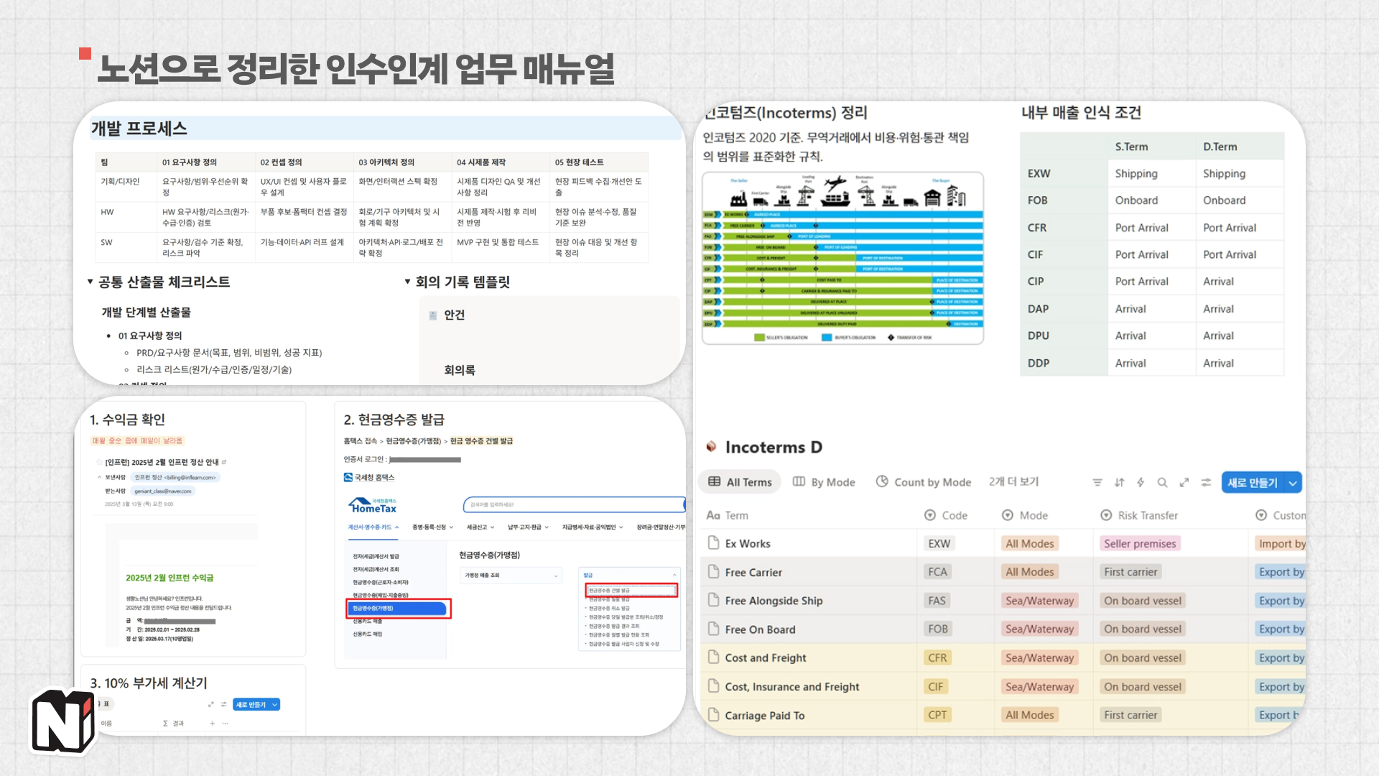Click the 신용카드 매출 side menu item

tap(367, 622)
